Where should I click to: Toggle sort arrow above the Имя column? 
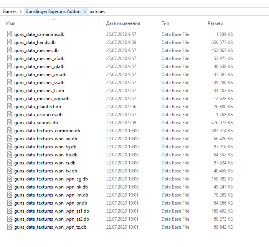[x=54, y=19]
